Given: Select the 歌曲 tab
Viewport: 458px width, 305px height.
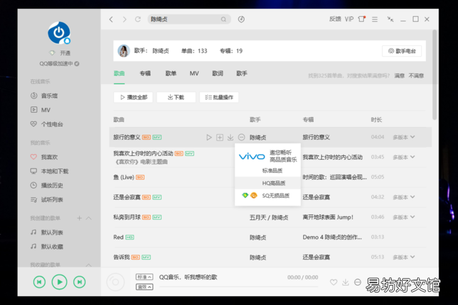Looking at the screenshot, I should (119, 73).
